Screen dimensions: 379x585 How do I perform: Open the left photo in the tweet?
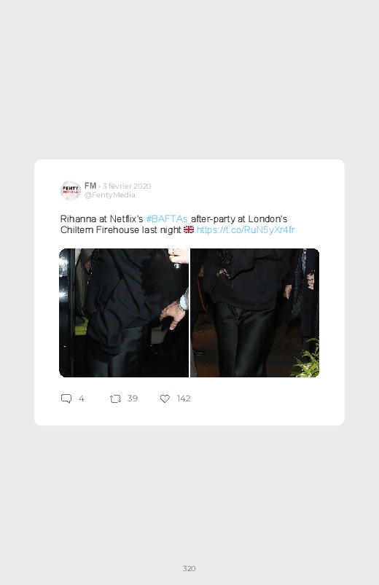pos(124,313)
